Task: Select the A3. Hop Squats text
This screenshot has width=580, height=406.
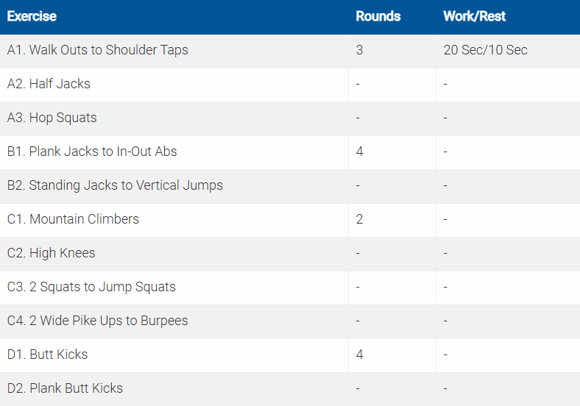Action: tap(52, 118)
